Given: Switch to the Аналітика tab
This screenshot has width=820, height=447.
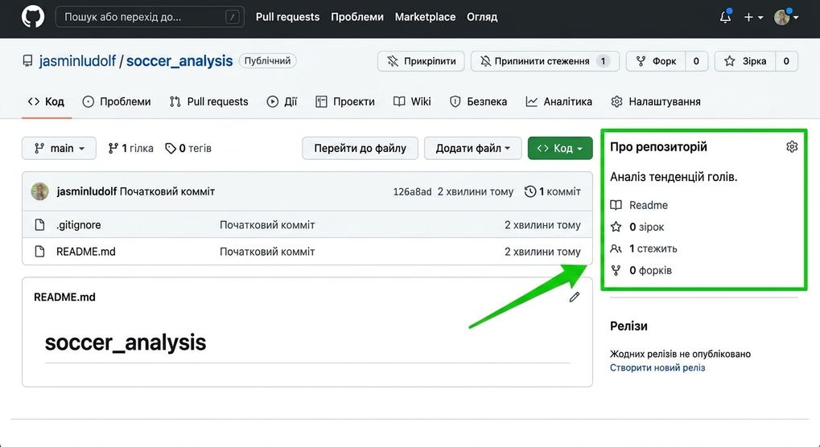Looking at the screenshot, I should coord(559,101).
